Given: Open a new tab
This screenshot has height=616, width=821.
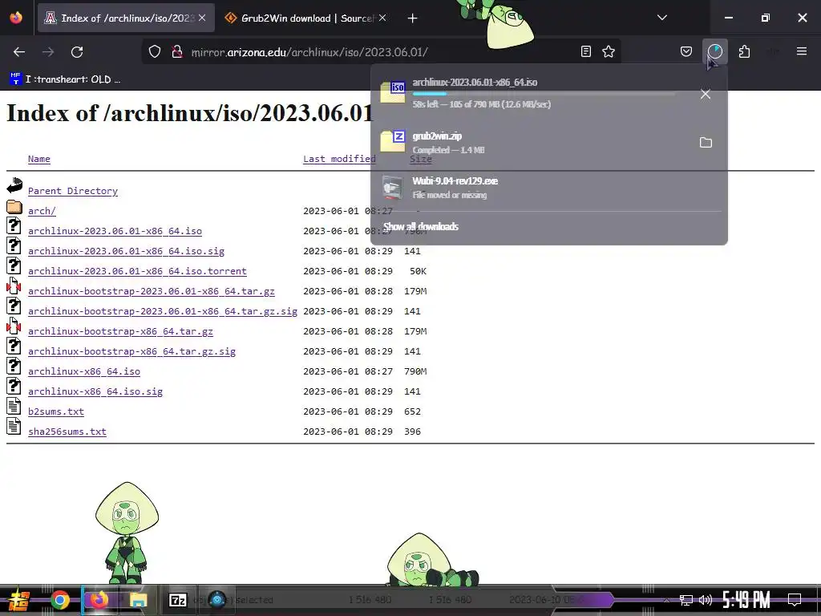Looking at the screenshot, I should (413, 18).
